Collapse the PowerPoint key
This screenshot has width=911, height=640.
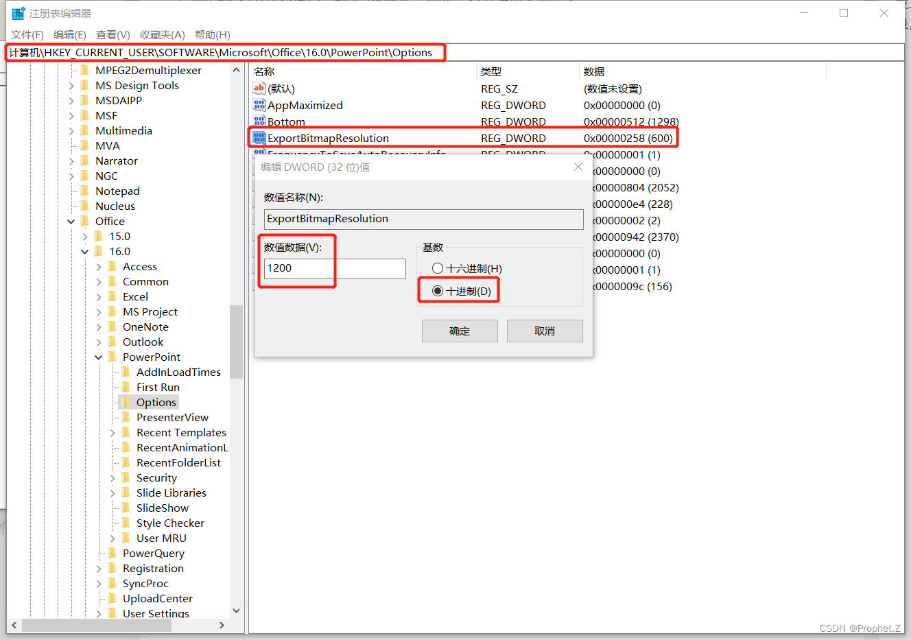[99, 357]
